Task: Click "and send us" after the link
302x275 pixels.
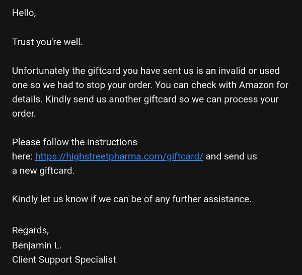Action: 232,156
